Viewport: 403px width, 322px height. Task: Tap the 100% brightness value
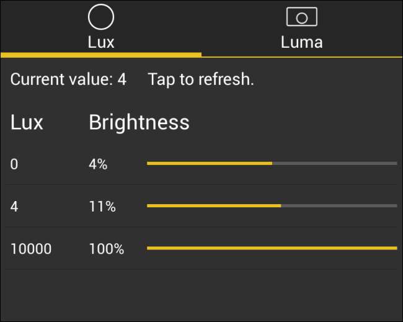(106, 249)
